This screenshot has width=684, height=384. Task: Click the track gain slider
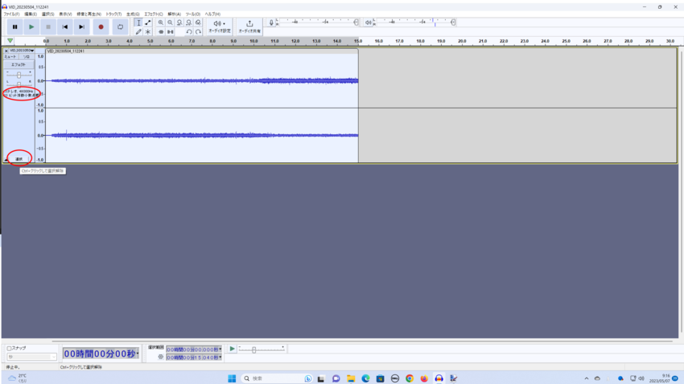click(x=19, y=75)
